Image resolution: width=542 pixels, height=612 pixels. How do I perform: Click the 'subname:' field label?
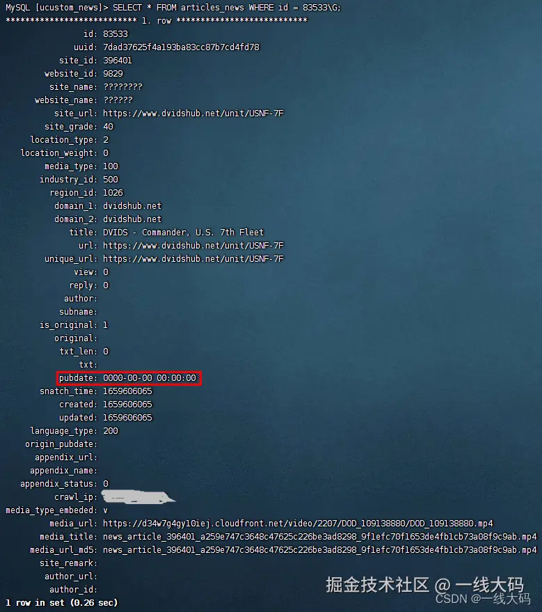tap(79, 312)
